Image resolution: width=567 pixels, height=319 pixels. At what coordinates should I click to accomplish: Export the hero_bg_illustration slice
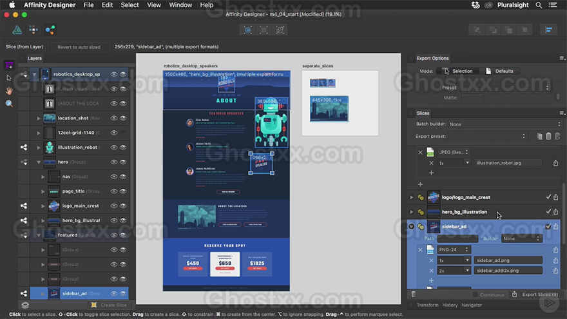556,211
